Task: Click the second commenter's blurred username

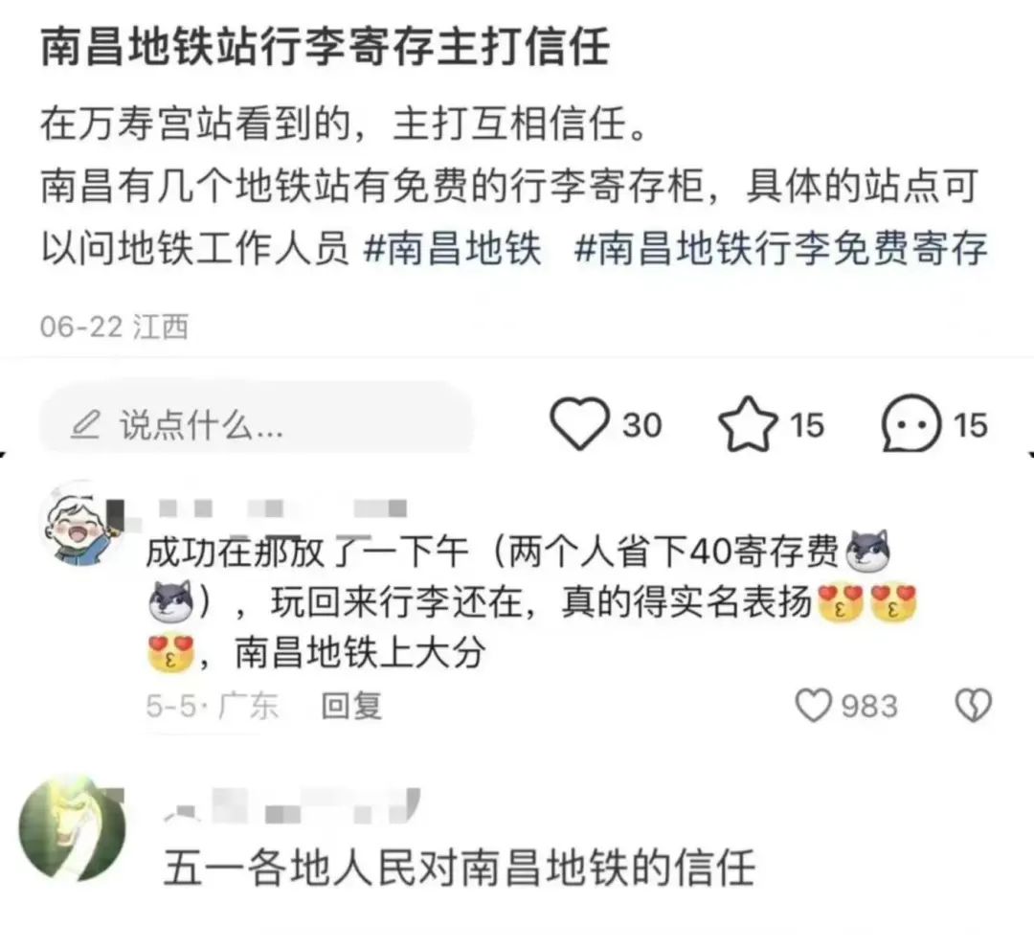Action: click(292, 807)
